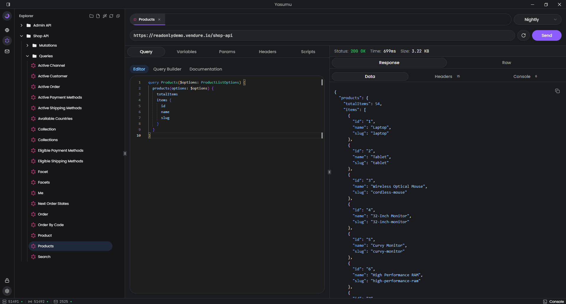Open the Nightly environment dropdown
Viewport: 566px width, 304px height.
coord(538,19)
